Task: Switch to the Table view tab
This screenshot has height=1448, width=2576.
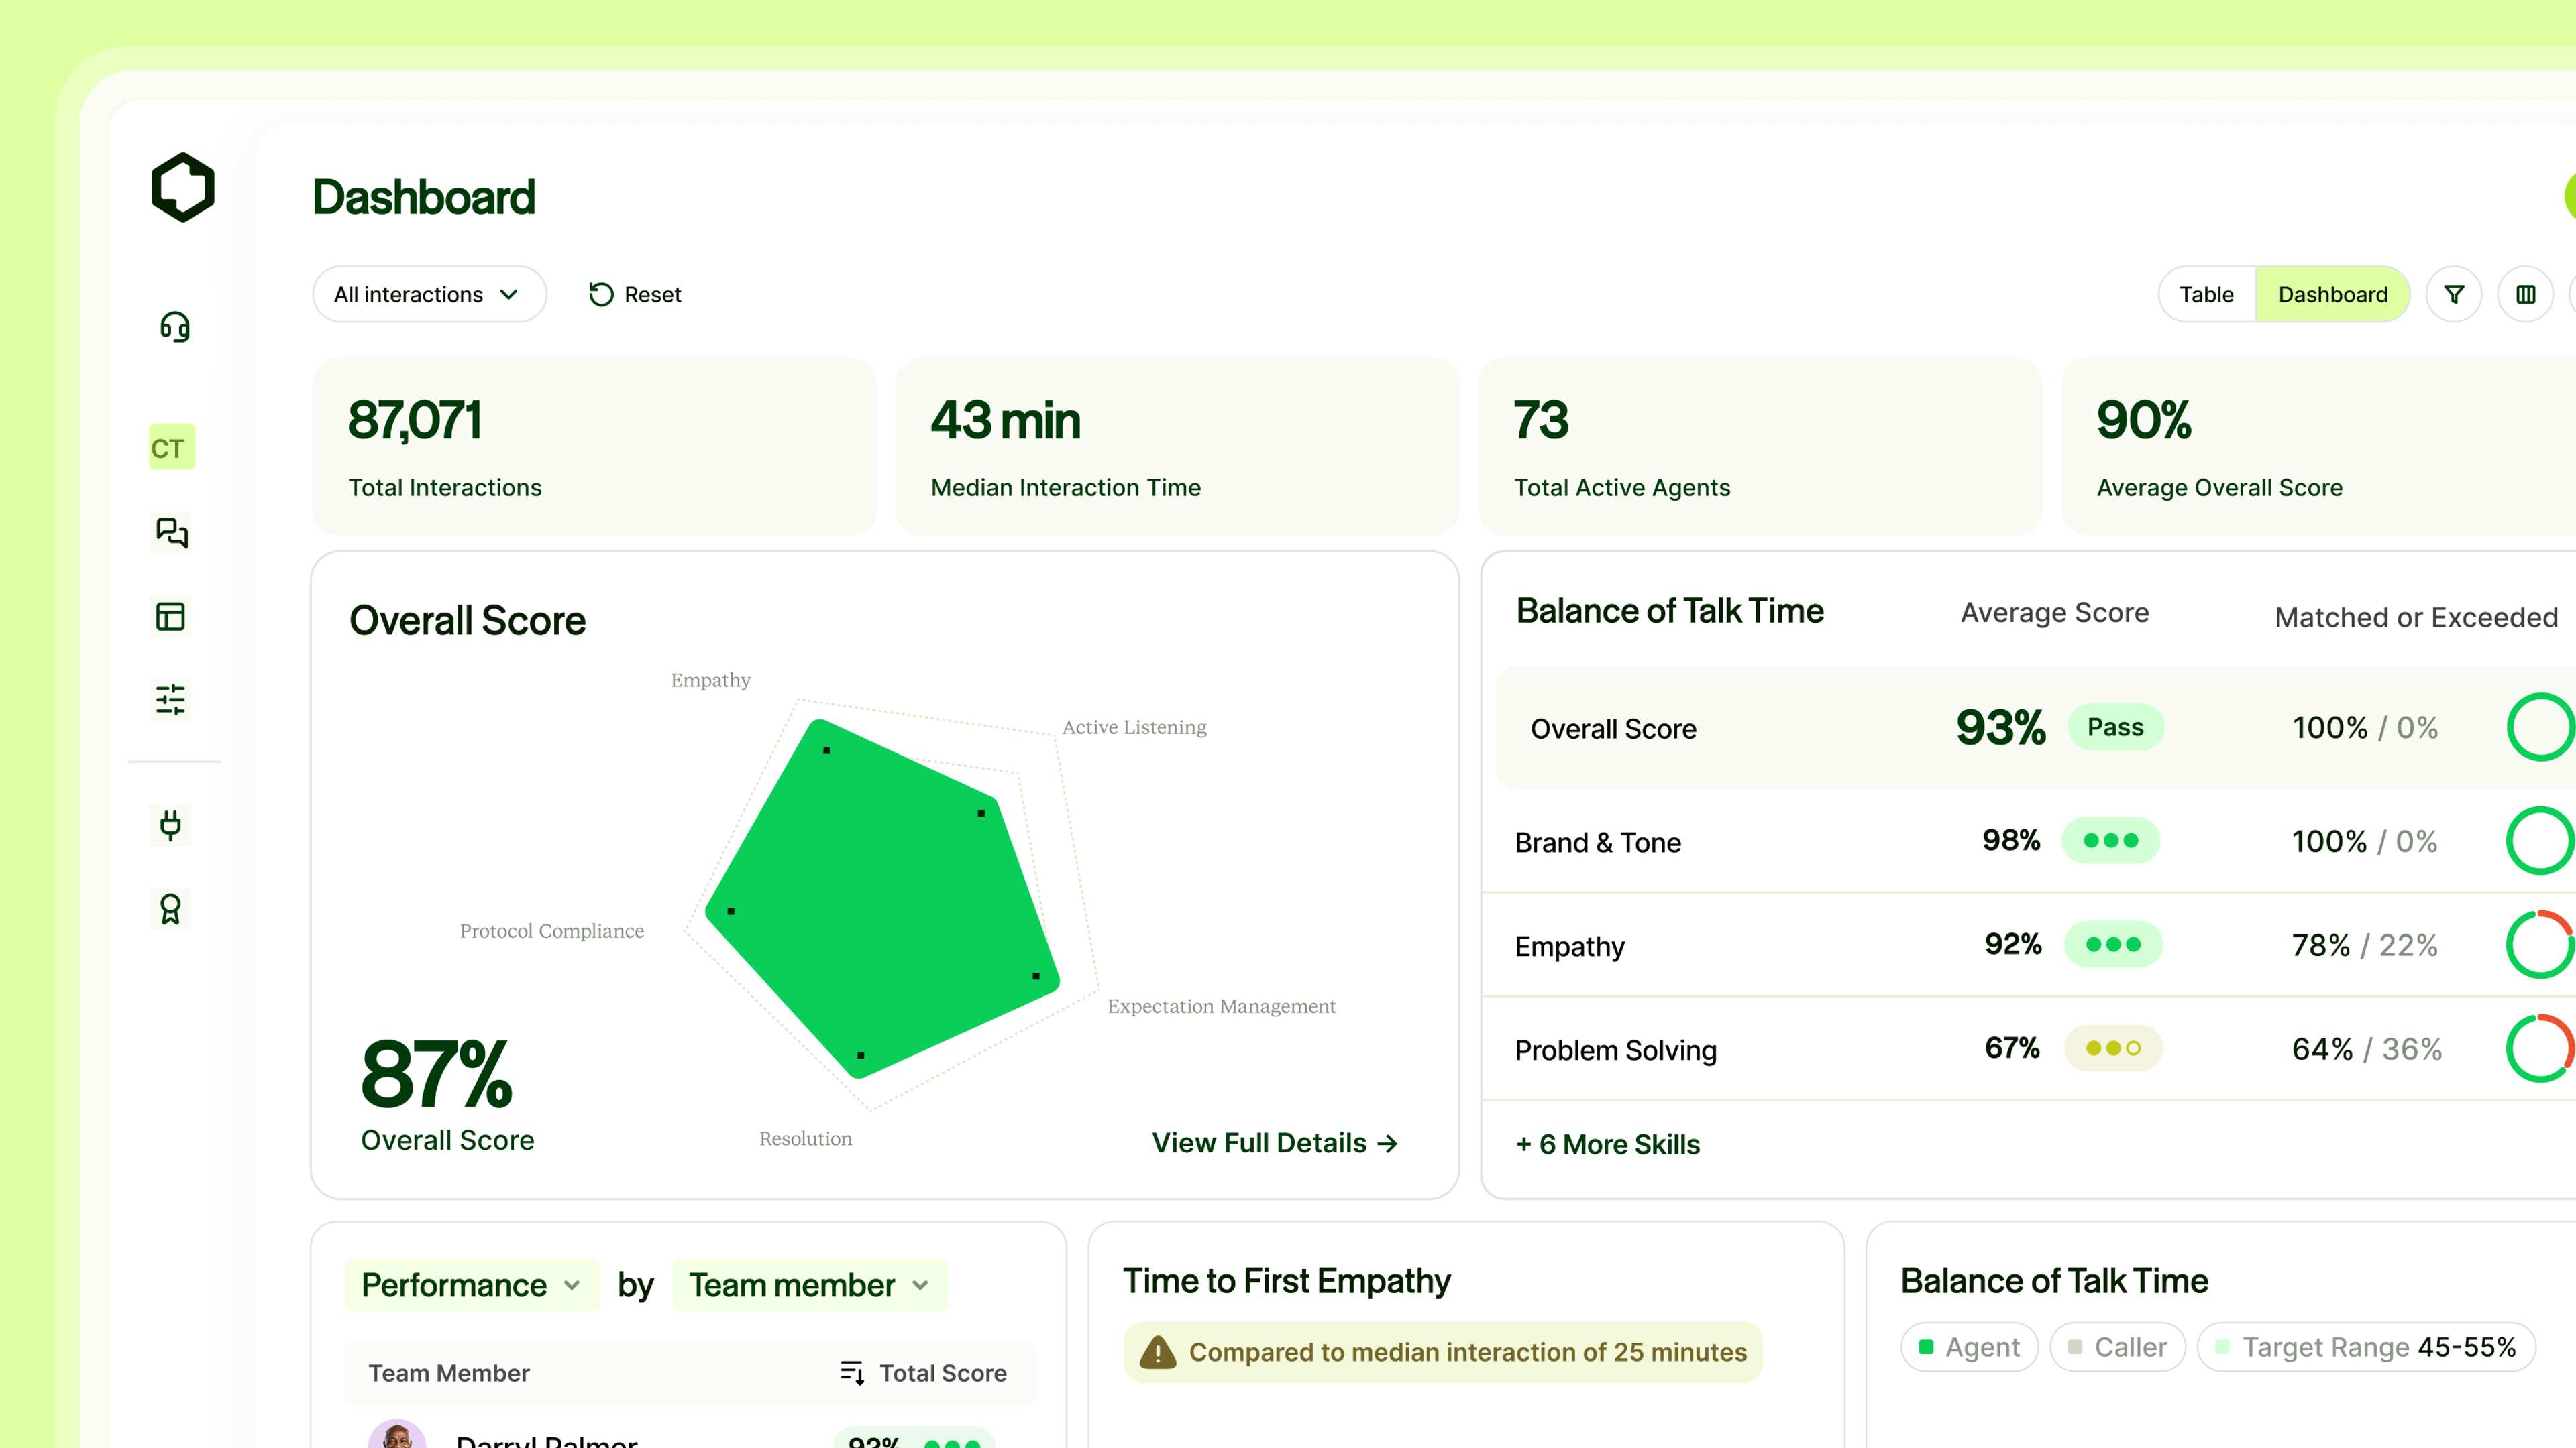Action: (2206, 295)
